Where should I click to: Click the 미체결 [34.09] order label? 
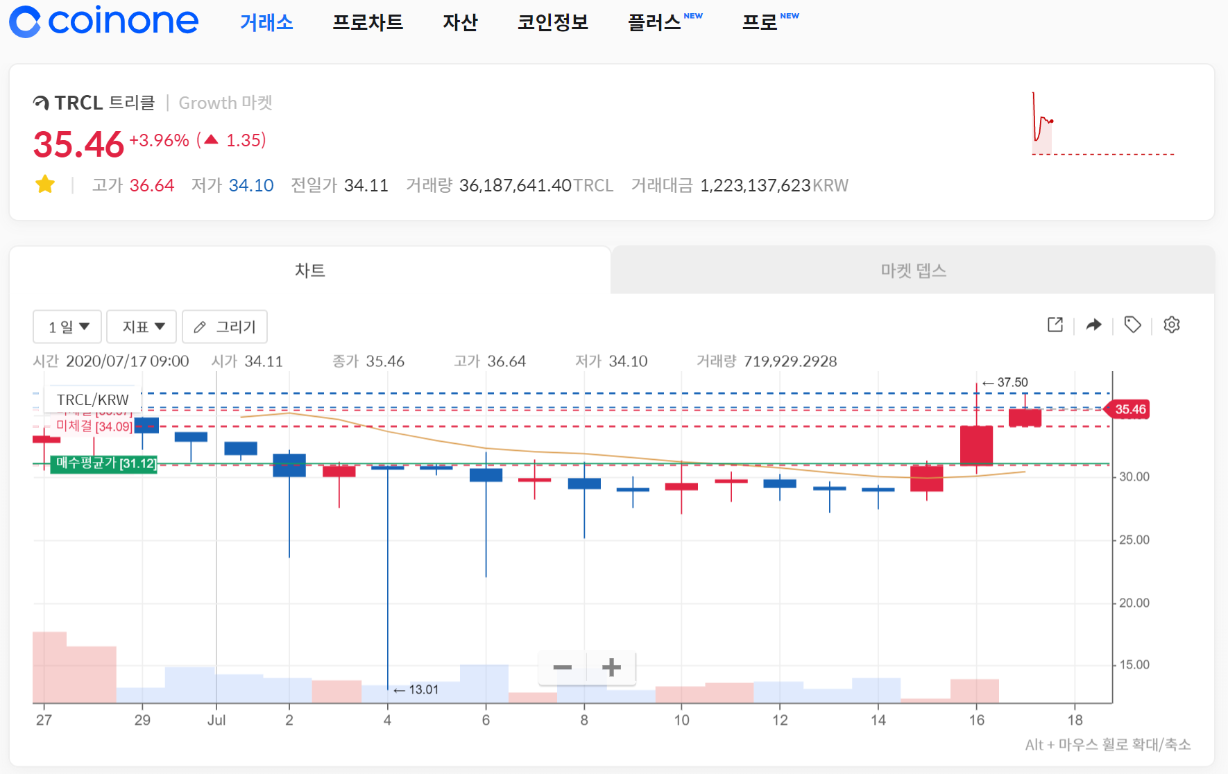tap(94, 426)
